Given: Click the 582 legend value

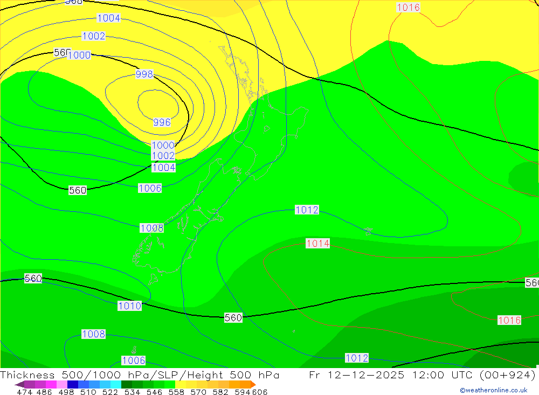Looking at the screenshot, I should (220, 392).
